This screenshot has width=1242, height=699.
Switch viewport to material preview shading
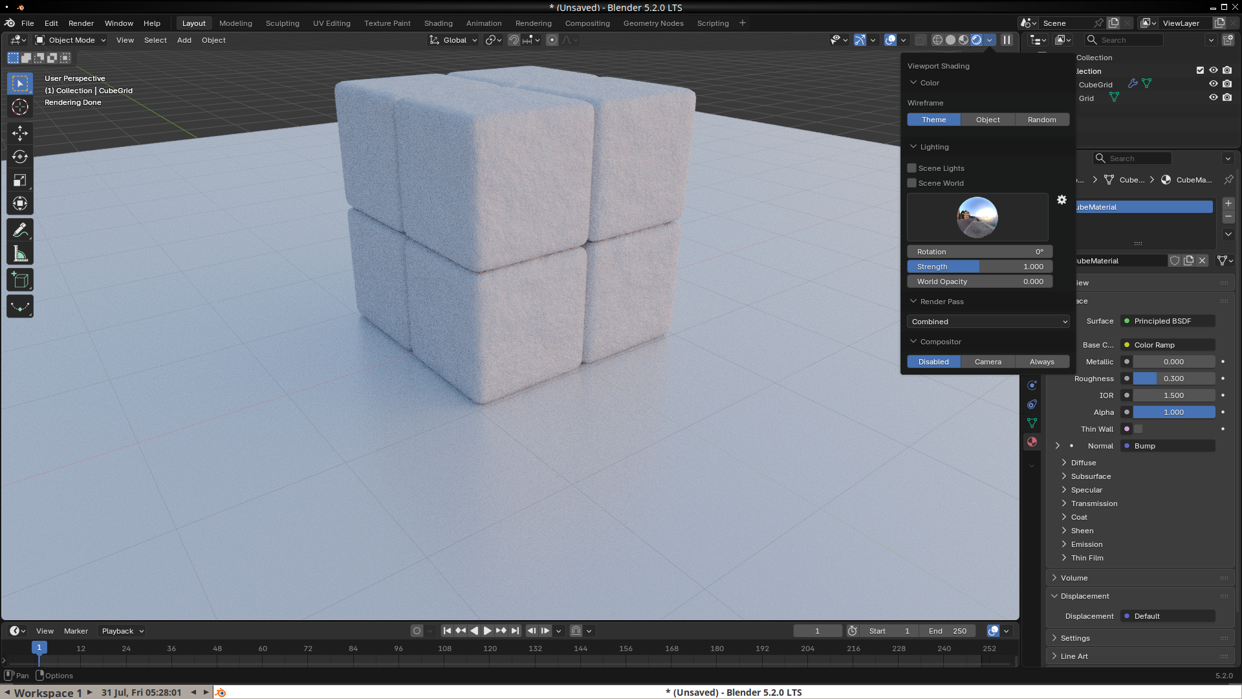[963, 40]
